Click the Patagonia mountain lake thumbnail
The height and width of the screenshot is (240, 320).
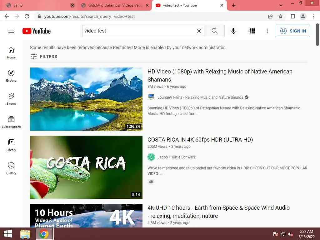pos(86,99)
